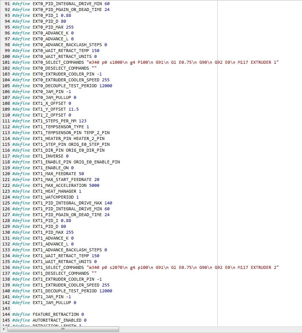Click the EXT1_STEPS_PER_MM value 123
Viewport: 302px width, 333px height.
coord(72,121)
